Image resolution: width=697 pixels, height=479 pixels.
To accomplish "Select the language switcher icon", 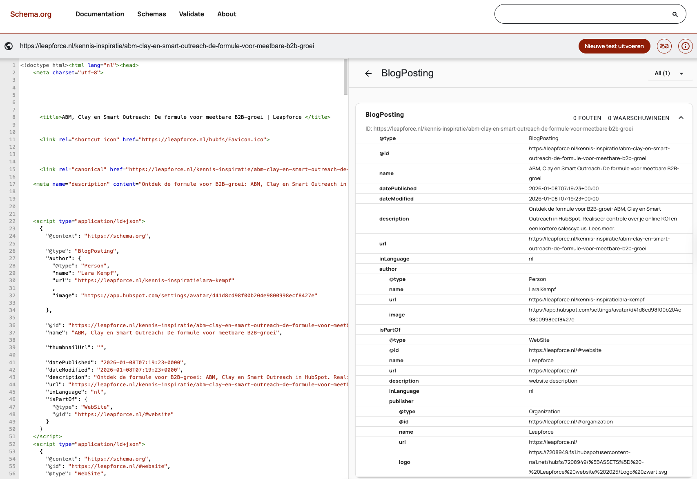I will (x=664, y=46).
